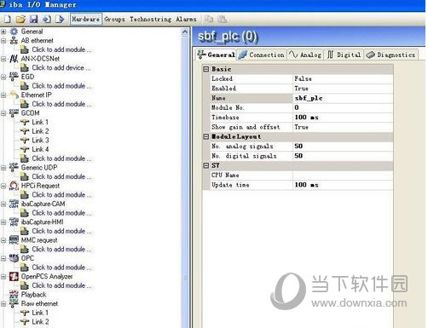The height and width of the screenshot is (328, 428).
Task: Switch to the Analog tab
Action: point(305,55)
